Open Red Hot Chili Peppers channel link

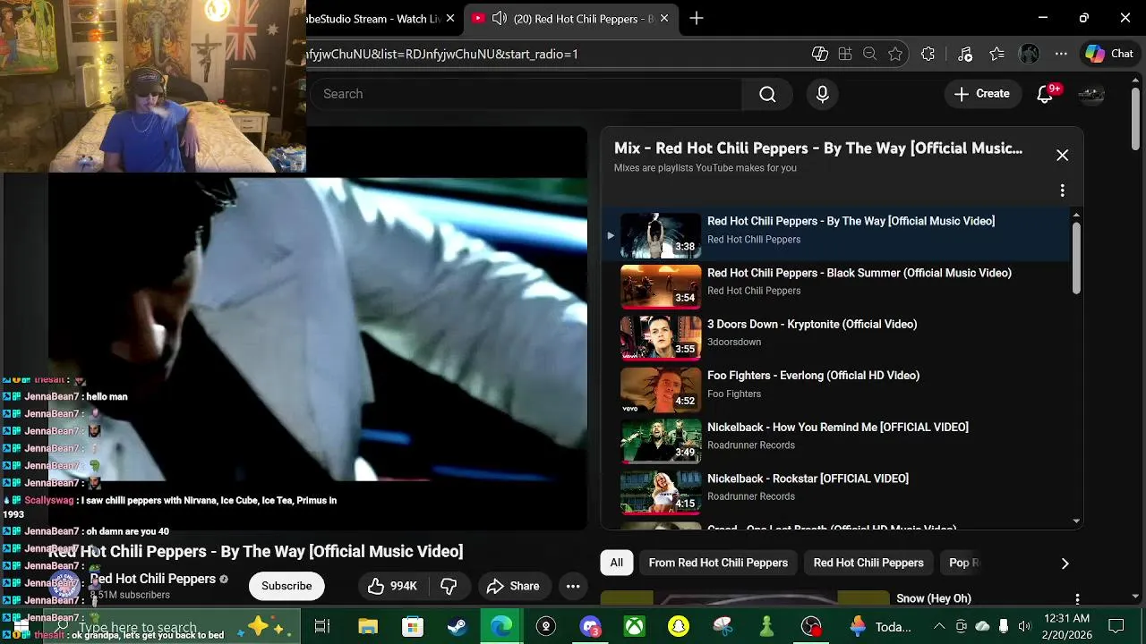[153, 579]
